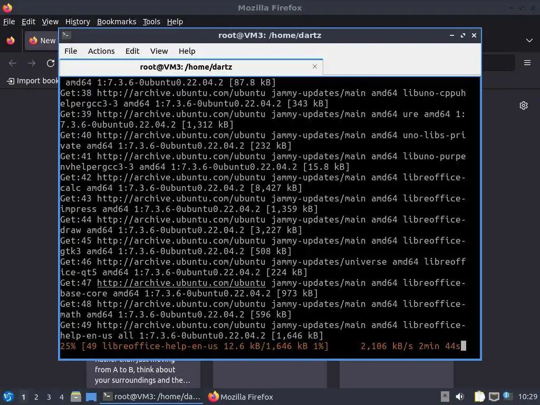This screenshot has height=405, width=540.
Task: Switch to workspace 4
Action: coord(62,397)
